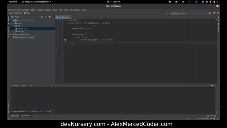227x128 pixels.
Task: Open the Run menu
Action: [60, 10]
